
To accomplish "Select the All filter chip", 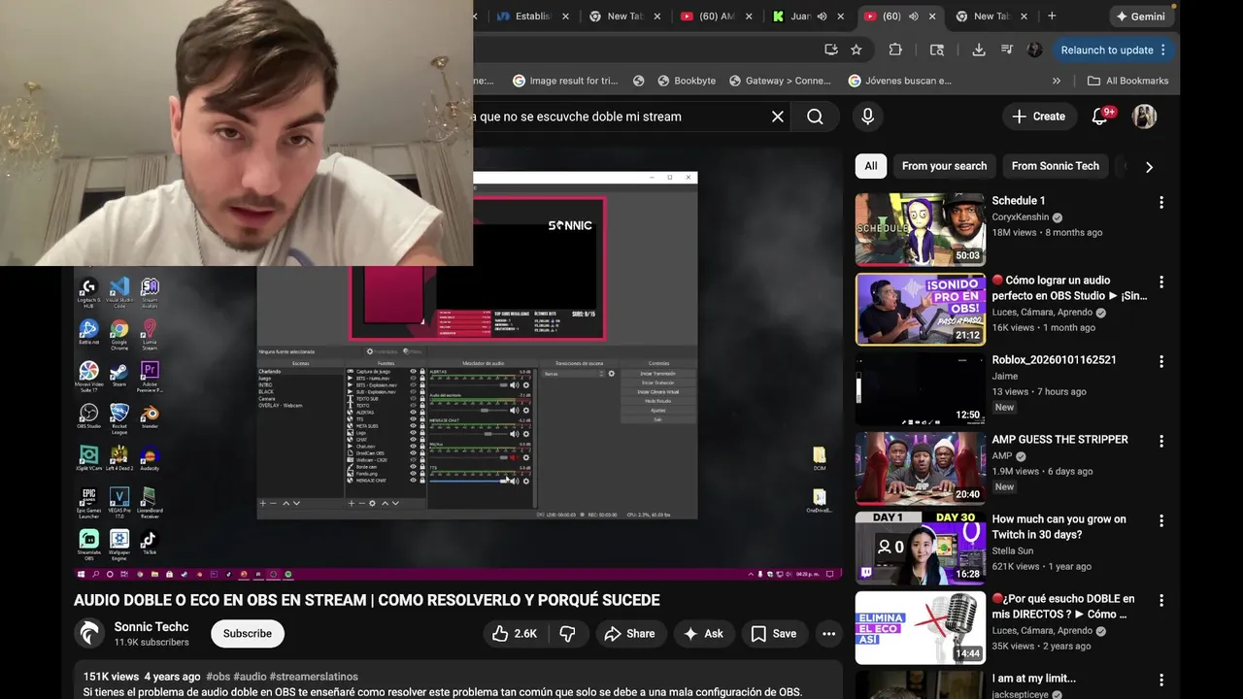I will pos(871,166).
